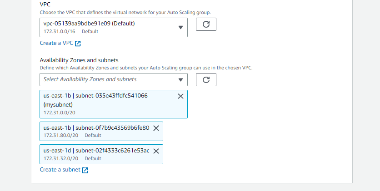This screenshot has height=191, width=380.
Task: Refresh the Availability Zones and subnets list
Action: click(x=206, y=79)
